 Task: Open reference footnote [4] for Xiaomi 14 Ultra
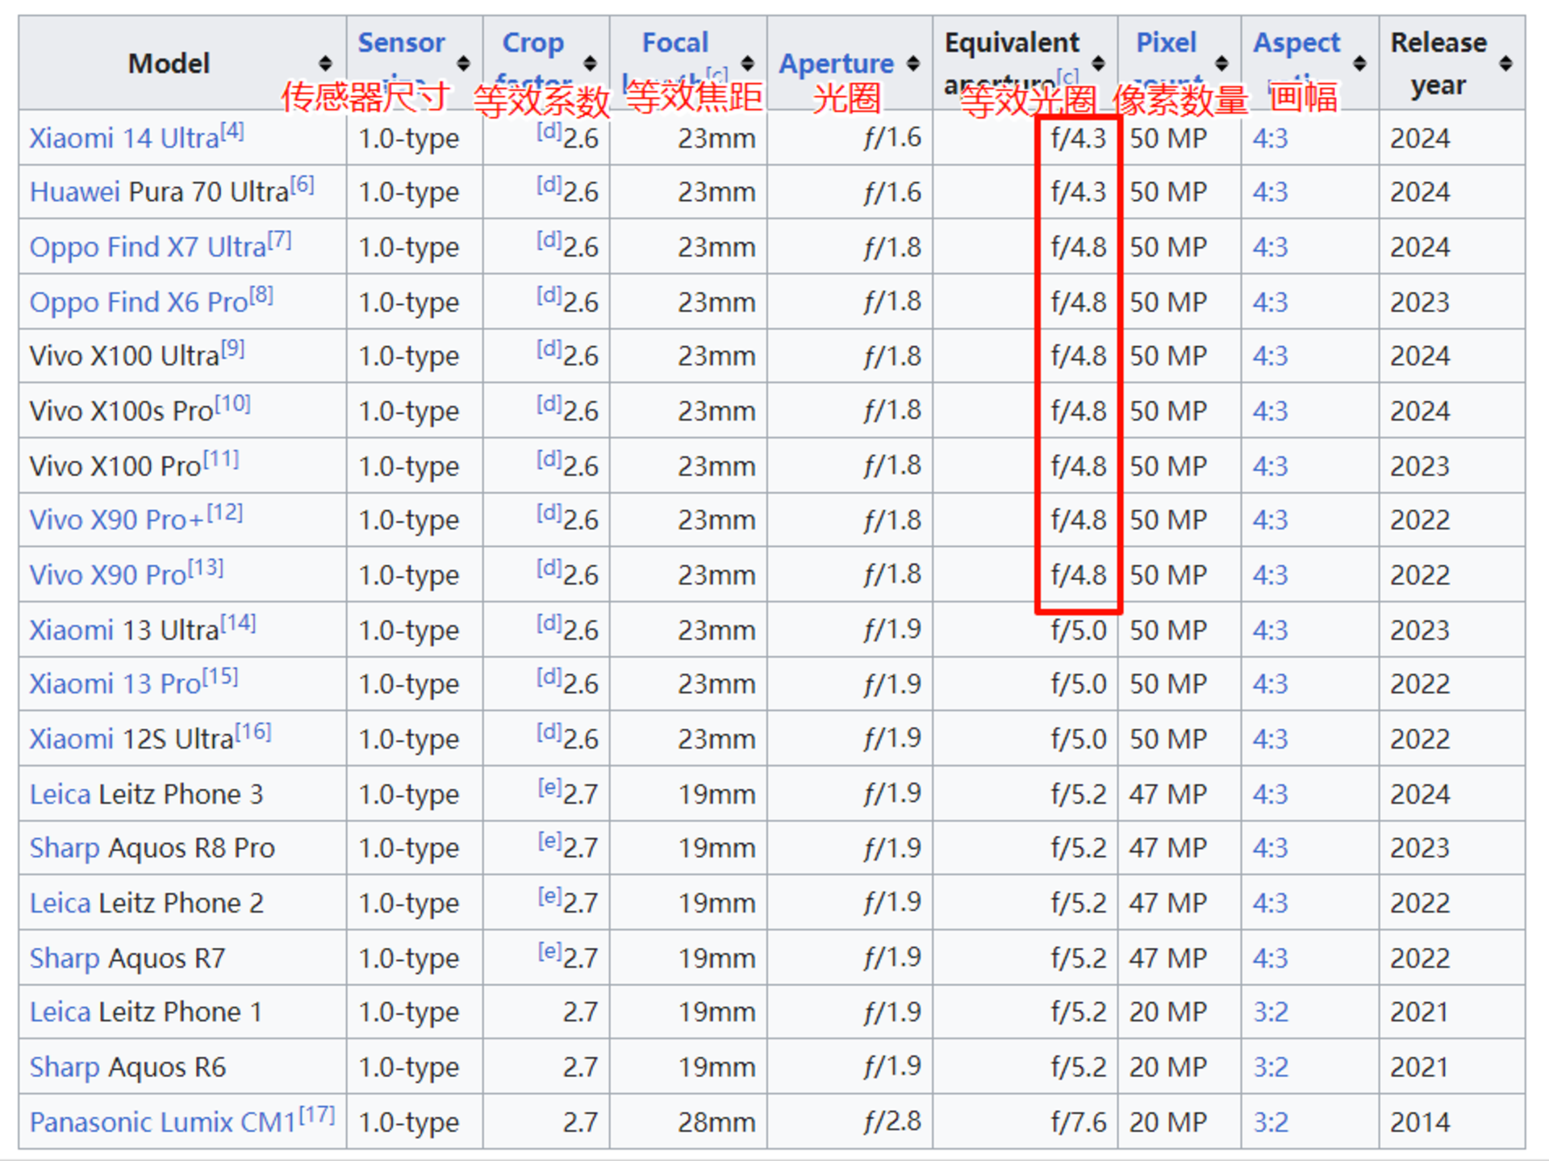(232, 131)
